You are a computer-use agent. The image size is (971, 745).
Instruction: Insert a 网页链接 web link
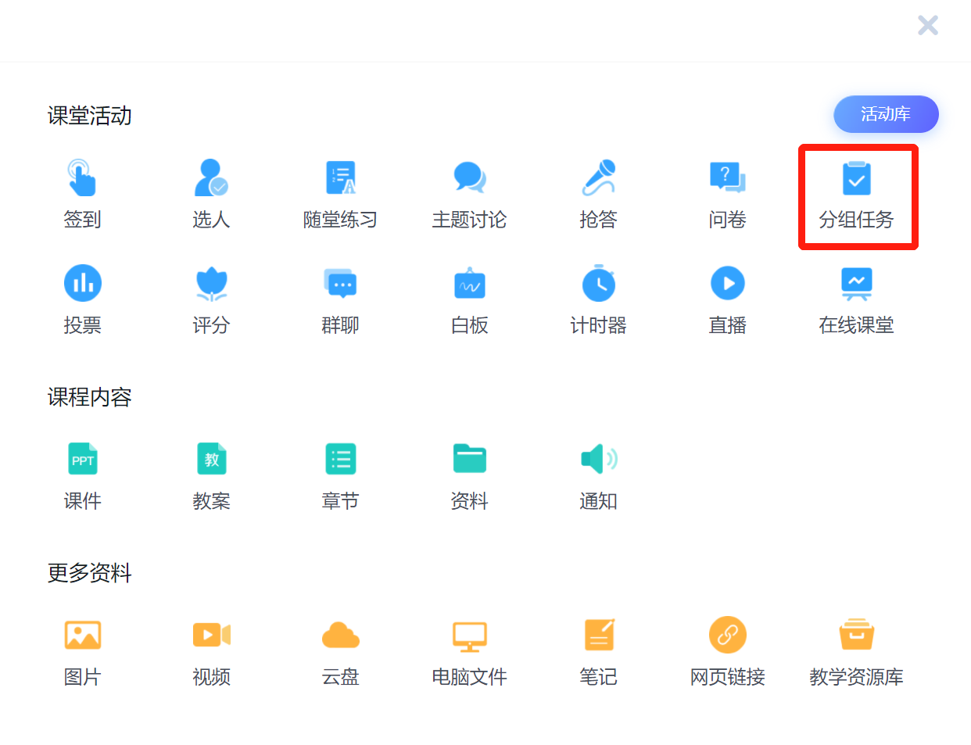[727, 652]
